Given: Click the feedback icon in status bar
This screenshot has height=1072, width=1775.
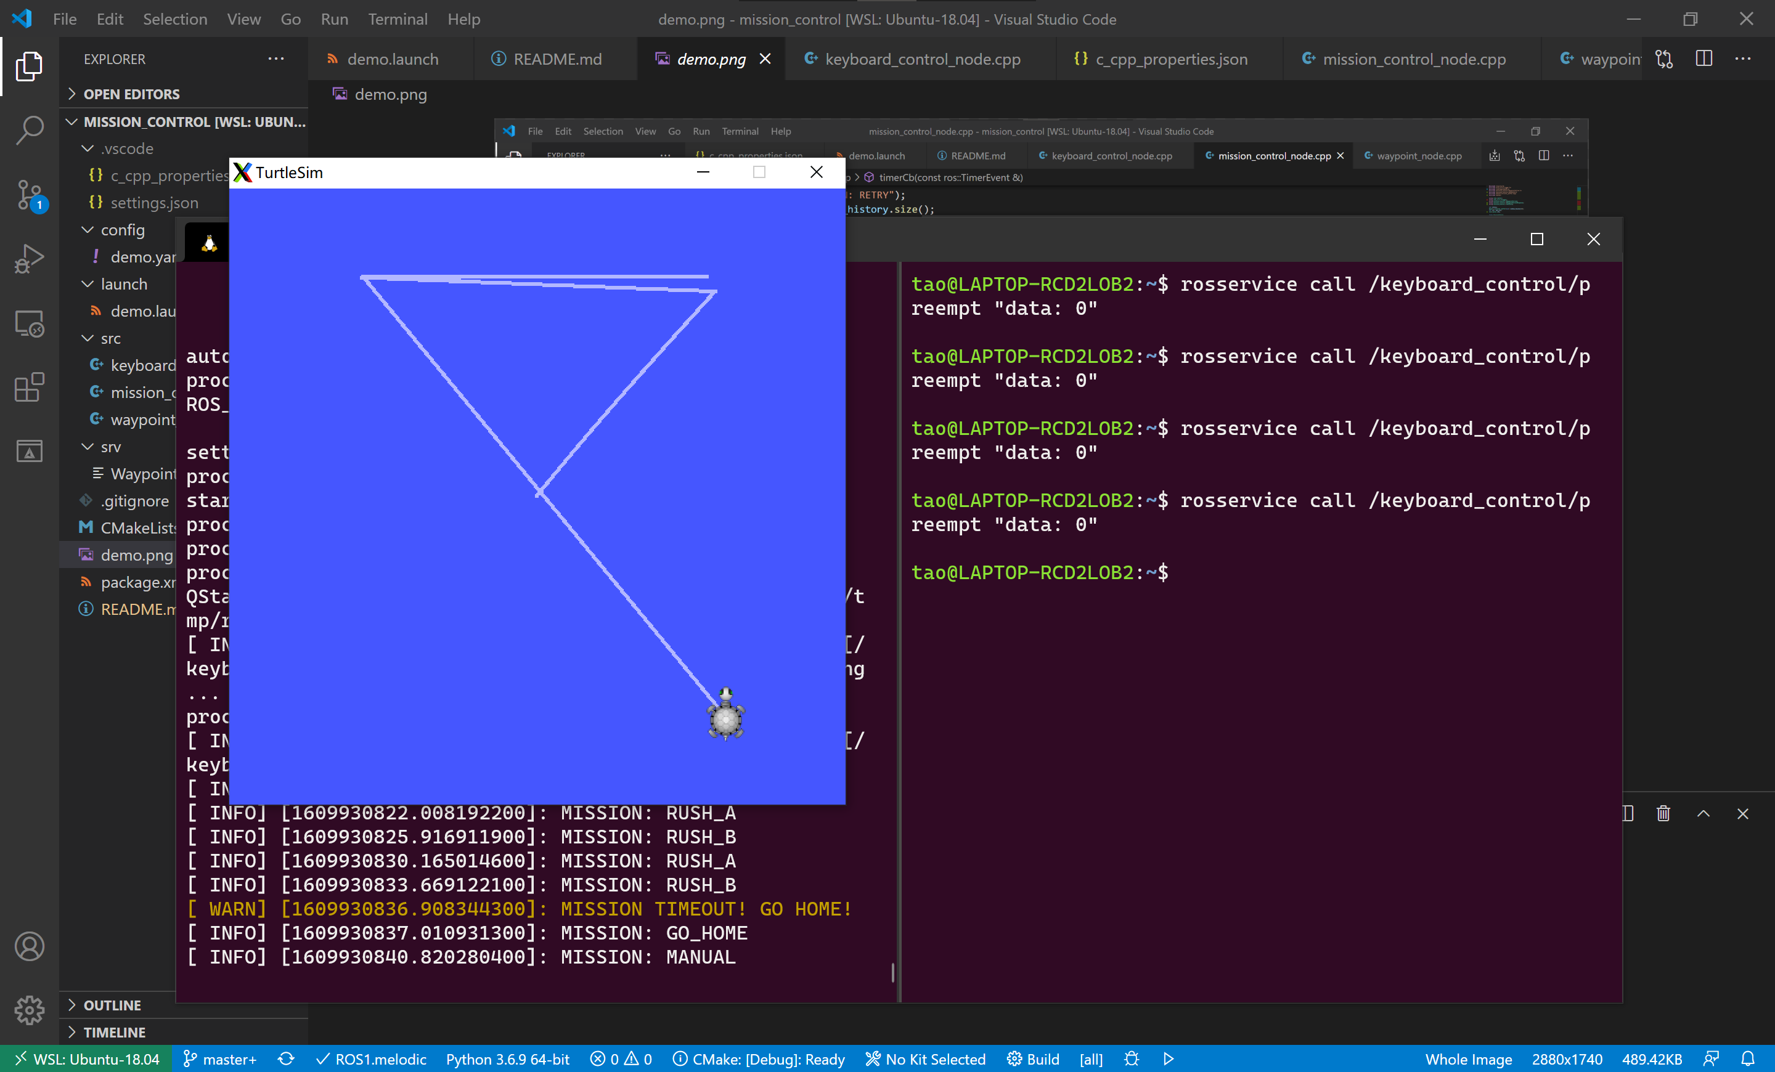Looking at the screenshot, I should [x=1711, y=1059].
